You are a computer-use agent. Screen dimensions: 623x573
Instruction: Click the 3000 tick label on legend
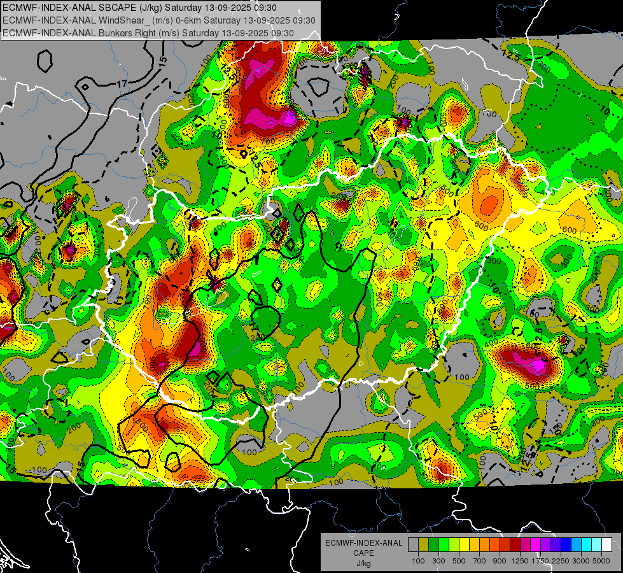(581, 561)
